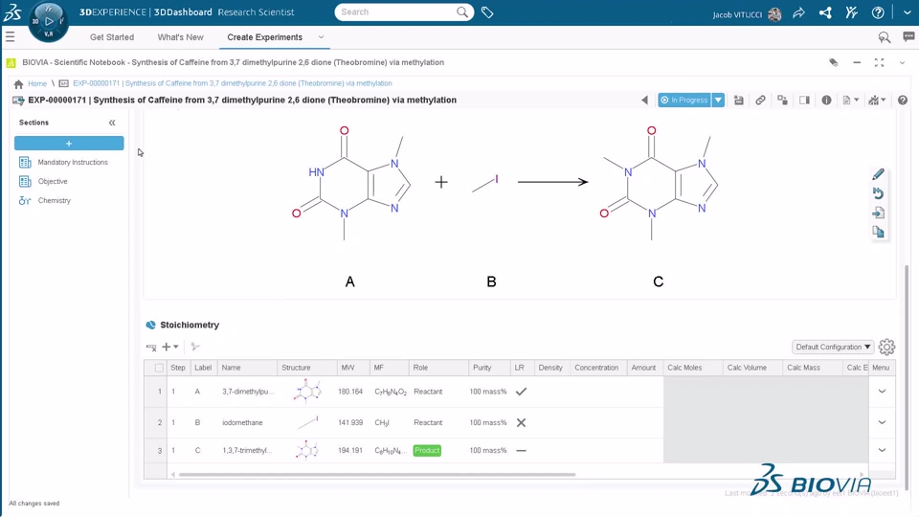
Task: Toggle the side panel layout icon
Action: coord(804,101)
